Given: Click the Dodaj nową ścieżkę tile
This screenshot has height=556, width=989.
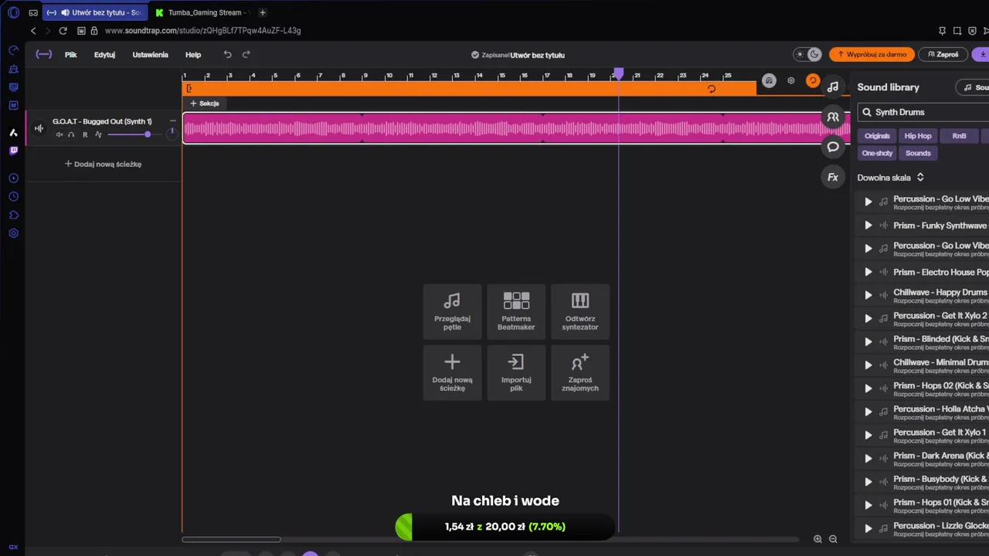Looking at the screenshot, I should (452, 373).
